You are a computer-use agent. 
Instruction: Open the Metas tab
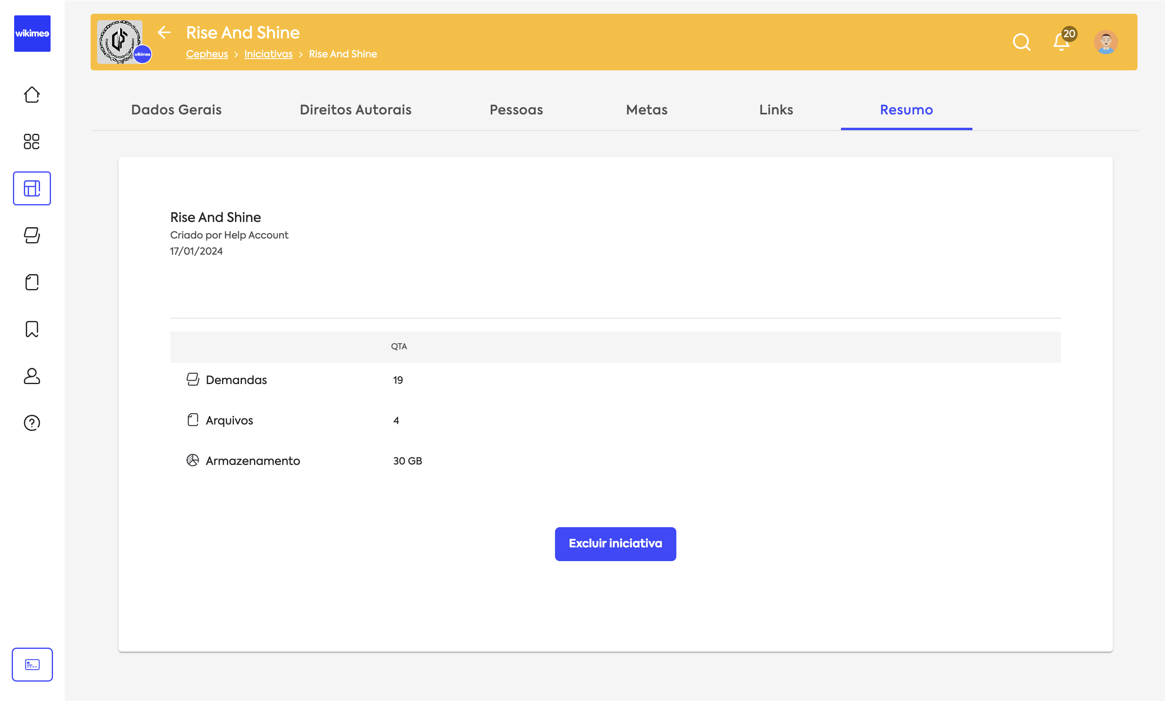point(646,110)
